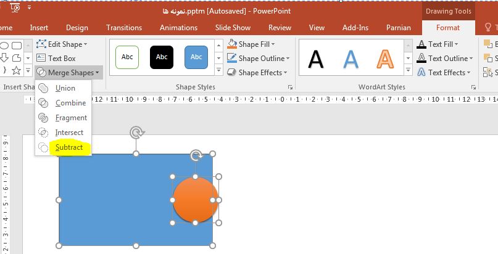Open the Text Outline dropdown

pos(445,59)
